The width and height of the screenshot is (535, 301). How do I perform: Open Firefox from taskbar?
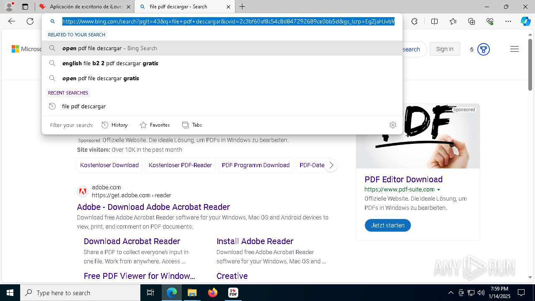[x=212, y=293]
